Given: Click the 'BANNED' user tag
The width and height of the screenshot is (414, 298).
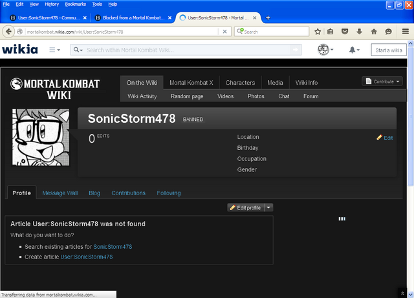Looking at the screenshot, I should [193, 120].
